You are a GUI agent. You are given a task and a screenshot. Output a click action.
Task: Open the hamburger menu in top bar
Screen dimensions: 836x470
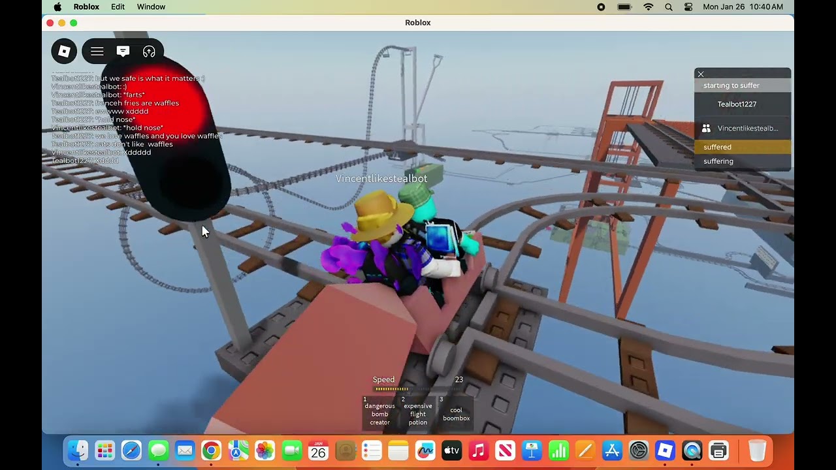[x=97, y=52]
